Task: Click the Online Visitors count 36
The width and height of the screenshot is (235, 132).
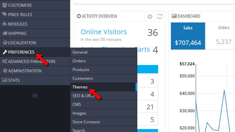Action: point(152,32)
